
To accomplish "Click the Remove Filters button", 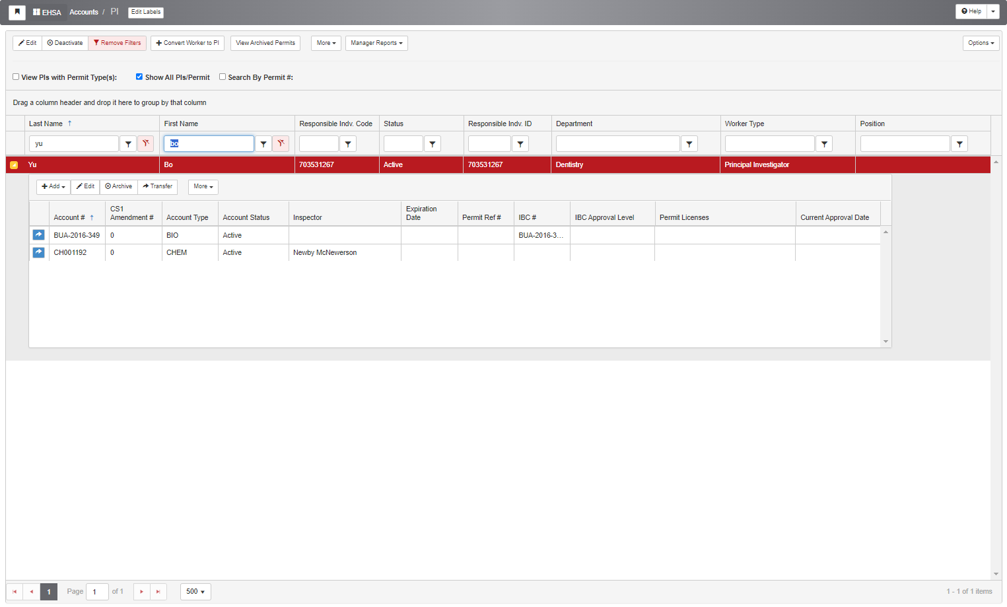I will (117, 43).
